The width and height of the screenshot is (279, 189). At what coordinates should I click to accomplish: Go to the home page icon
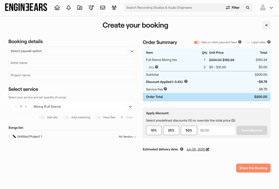57,8
